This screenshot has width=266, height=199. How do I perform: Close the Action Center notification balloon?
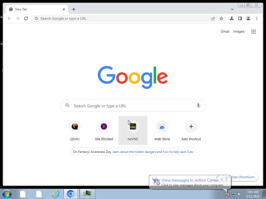226,179
